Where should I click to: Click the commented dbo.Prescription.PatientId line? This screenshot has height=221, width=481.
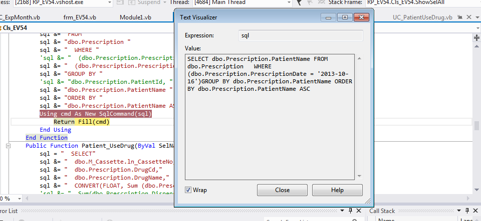[106, 82]
